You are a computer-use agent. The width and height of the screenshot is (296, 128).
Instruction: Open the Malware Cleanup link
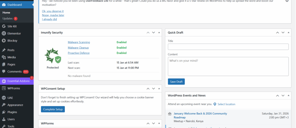click(78, 48)
